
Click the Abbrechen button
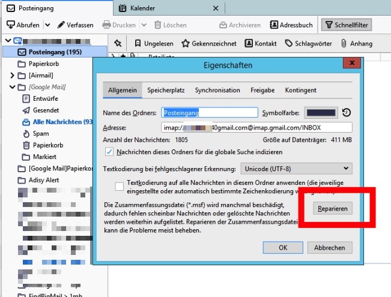point(329,247)
